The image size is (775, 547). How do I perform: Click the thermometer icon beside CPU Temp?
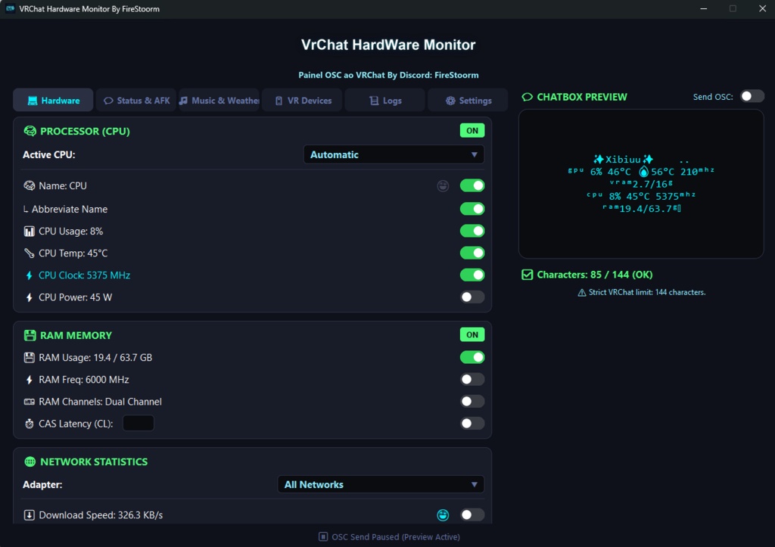point(30,253)
